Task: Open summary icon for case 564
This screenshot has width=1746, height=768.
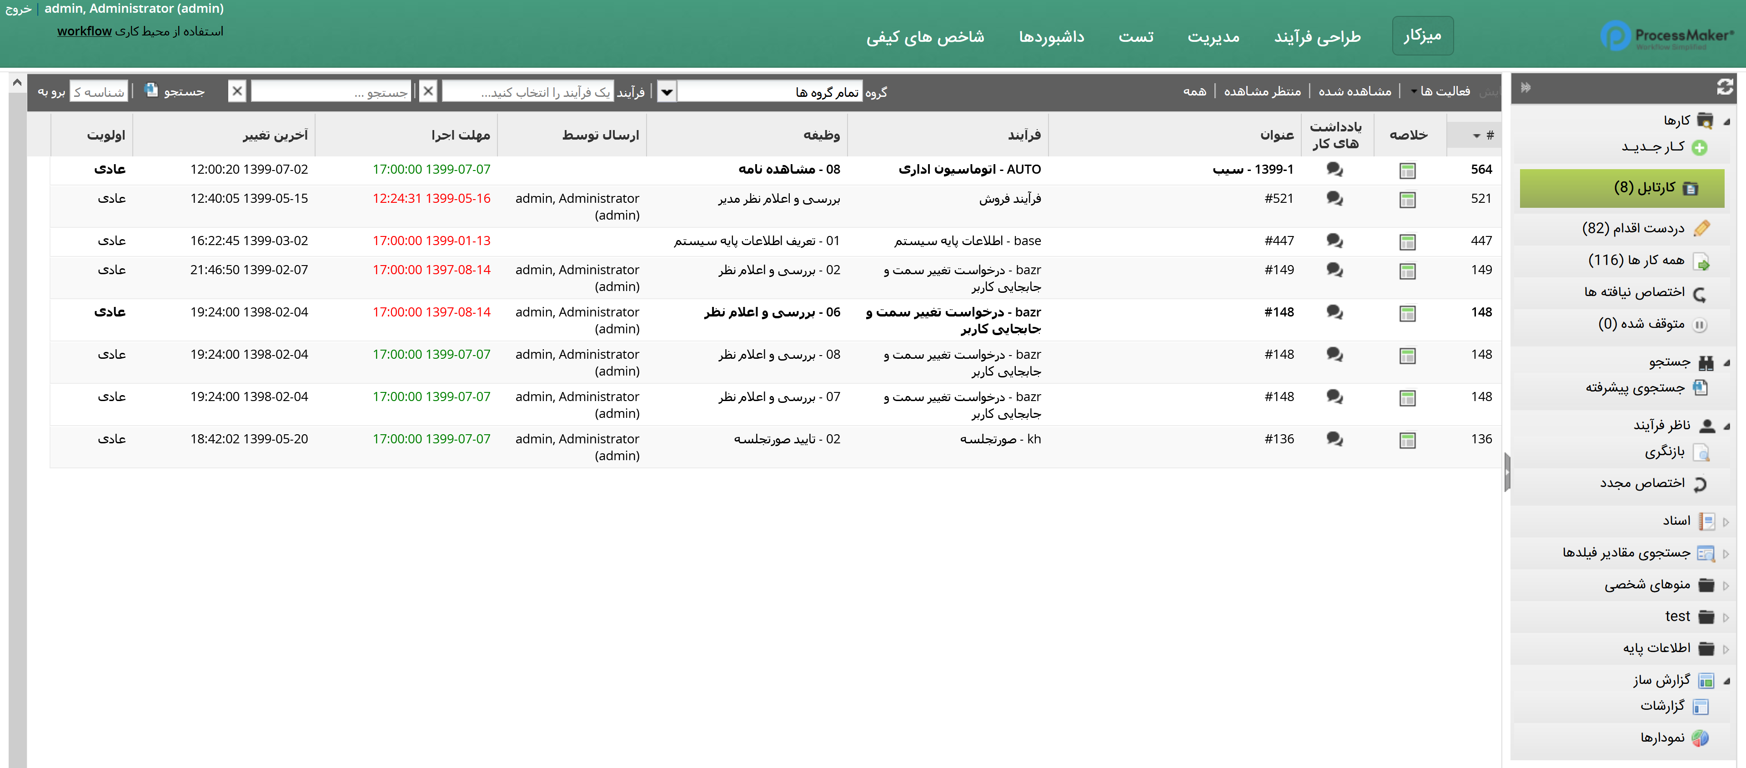Action: (x=1407, y=170)
